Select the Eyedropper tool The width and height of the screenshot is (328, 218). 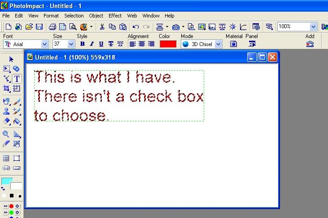pyautogui.click(x=6, y=144)
